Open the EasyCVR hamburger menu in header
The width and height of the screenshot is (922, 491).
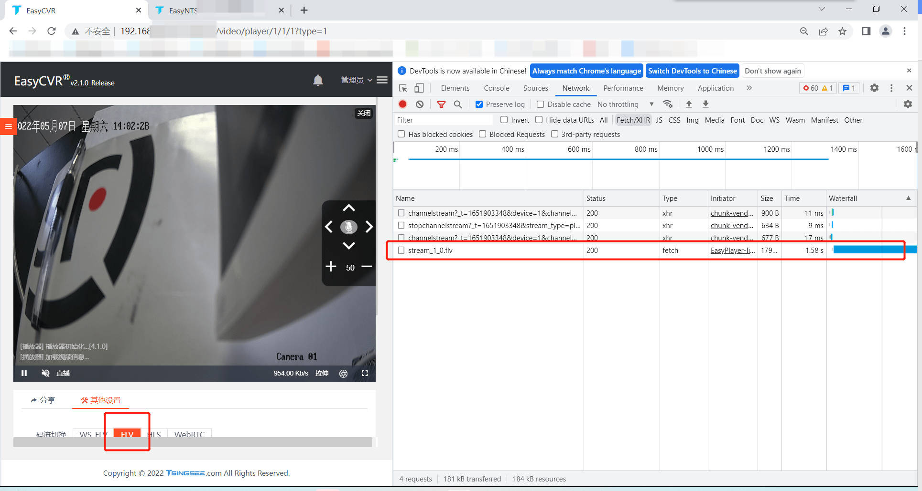point(382,80)
